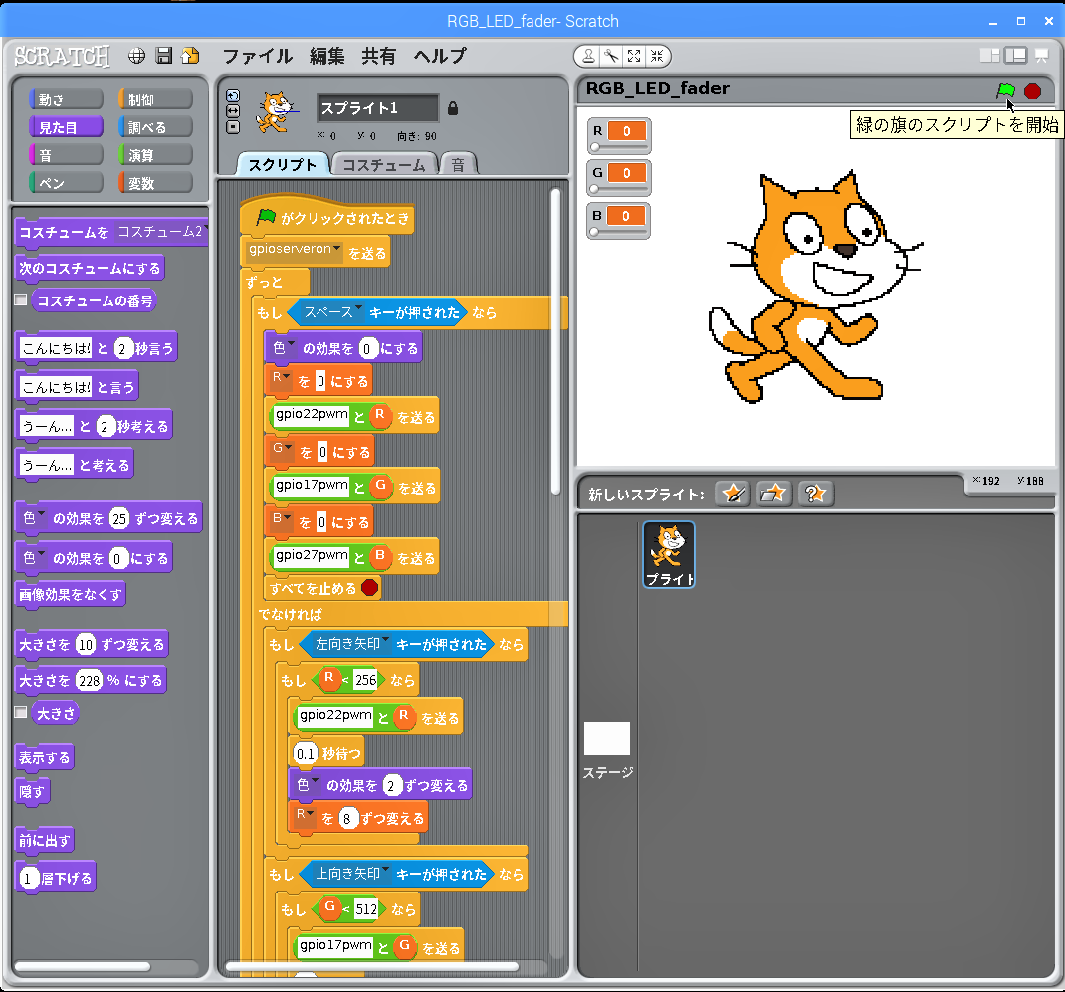Get a surprise sprite
Viewport: 1065px width, 992px height.
[x=815, y=494]
